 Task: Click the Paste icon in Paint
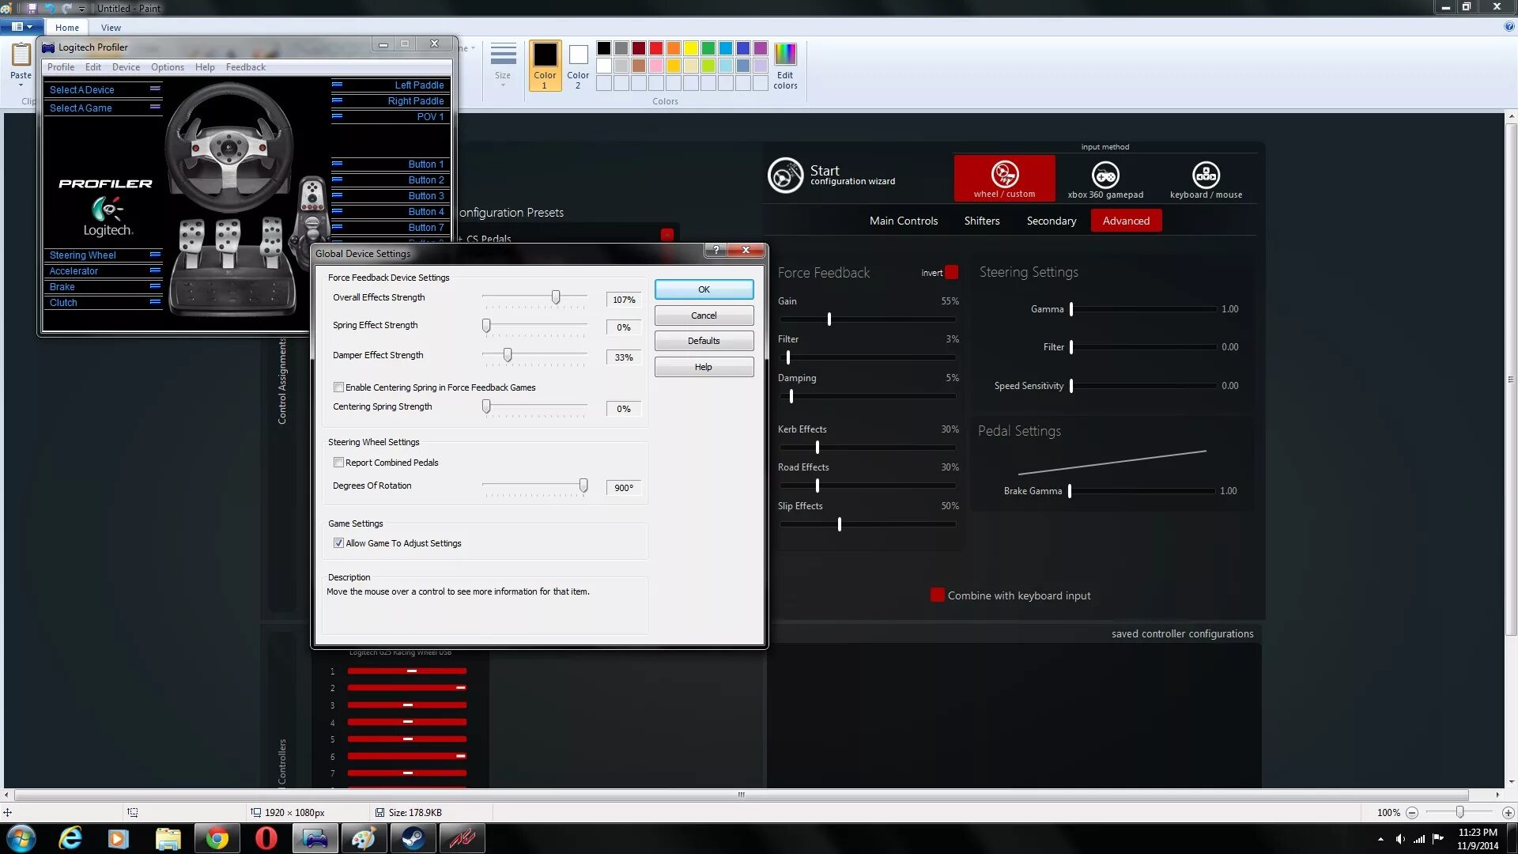pos(21,55)
